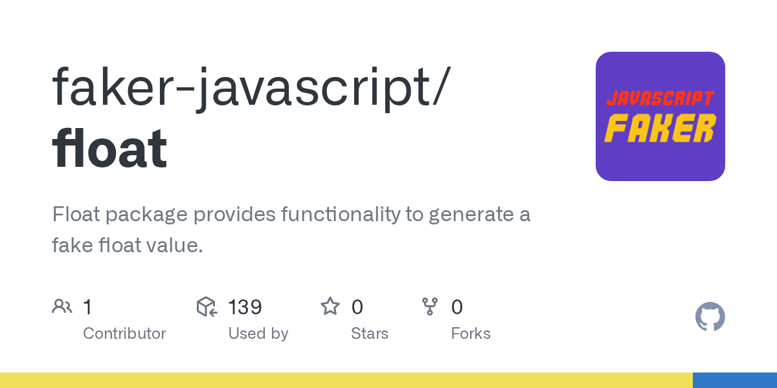Click the star count number
This screenshot has width=777, height=388.
(x=357, y=307)
